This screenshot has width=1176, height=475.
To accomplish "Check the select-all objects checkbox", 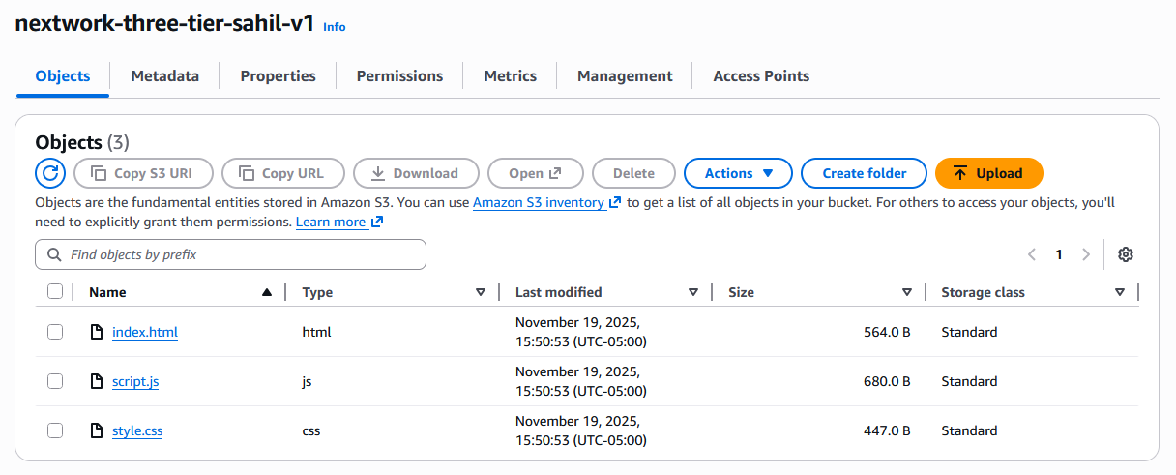I will click(x=55, y=292).
